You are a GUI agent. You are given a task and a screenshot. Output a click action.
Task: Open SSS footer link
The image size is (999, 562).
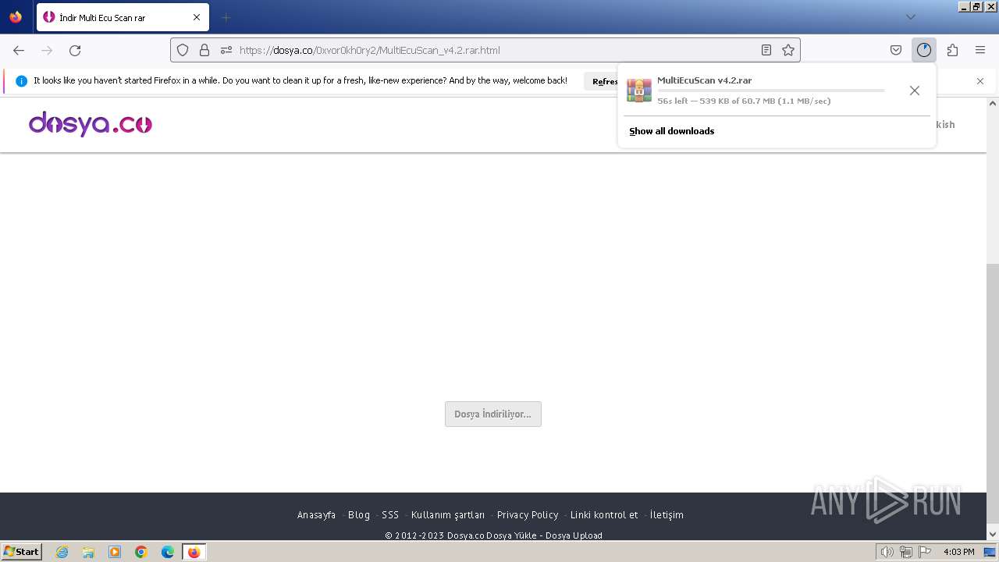[x=390, y=515]
